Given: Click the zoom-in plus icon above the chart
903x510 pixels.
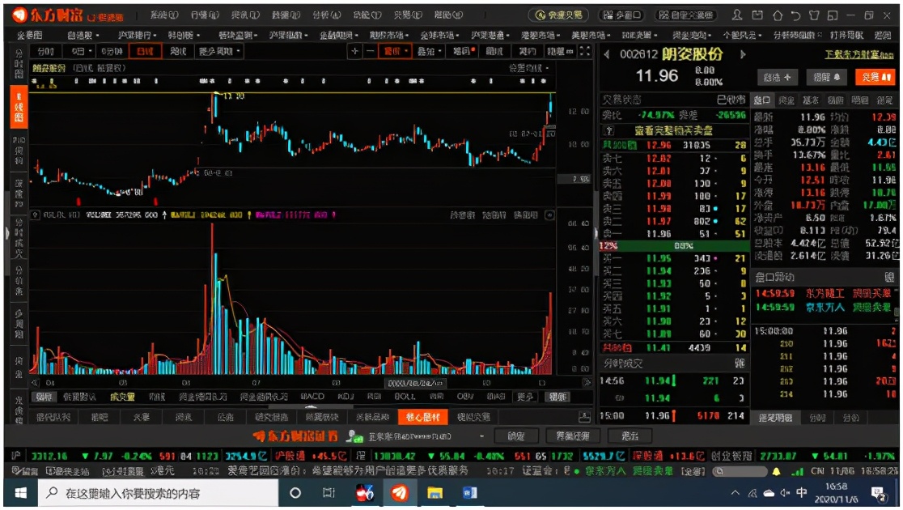Looking at the screenshot, I should point(354,51).
